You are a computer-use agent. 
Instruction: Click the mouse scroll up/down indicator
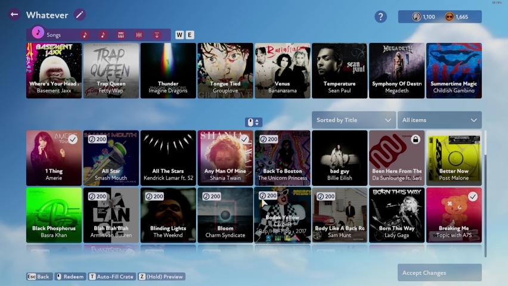(253, 122)
